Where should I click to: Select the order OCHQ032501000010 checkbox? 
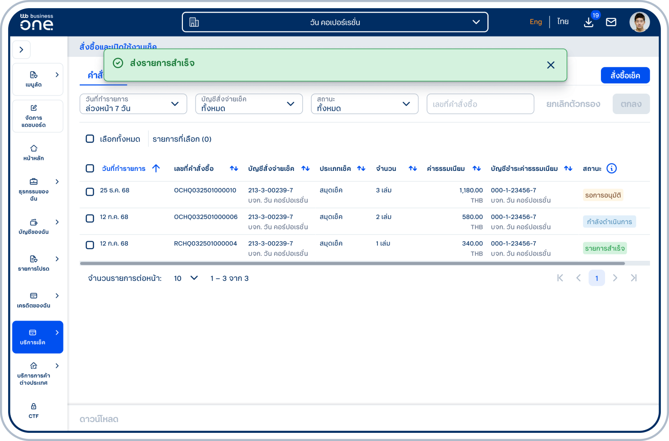(90, 192)
